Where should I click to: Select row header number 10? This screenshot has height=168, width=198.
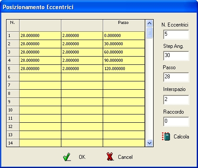13,110
